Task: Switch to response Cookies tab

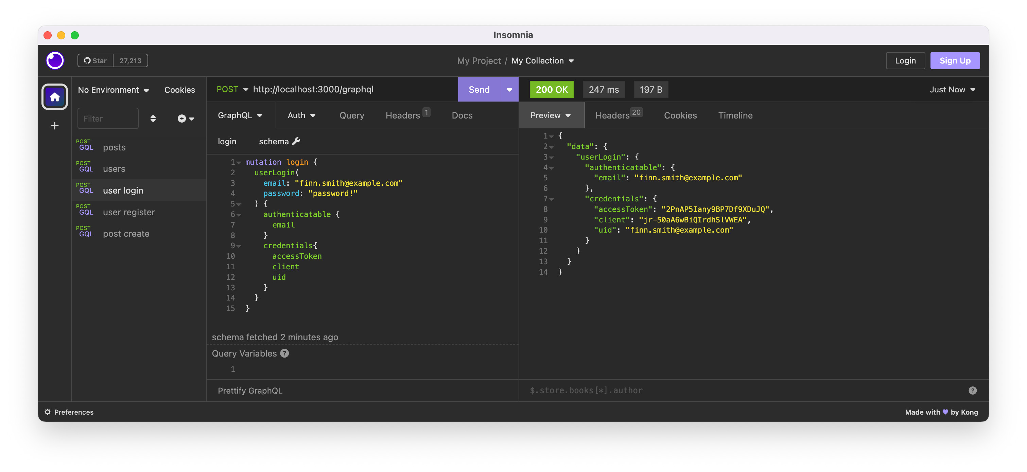Action: click(680, 115)
